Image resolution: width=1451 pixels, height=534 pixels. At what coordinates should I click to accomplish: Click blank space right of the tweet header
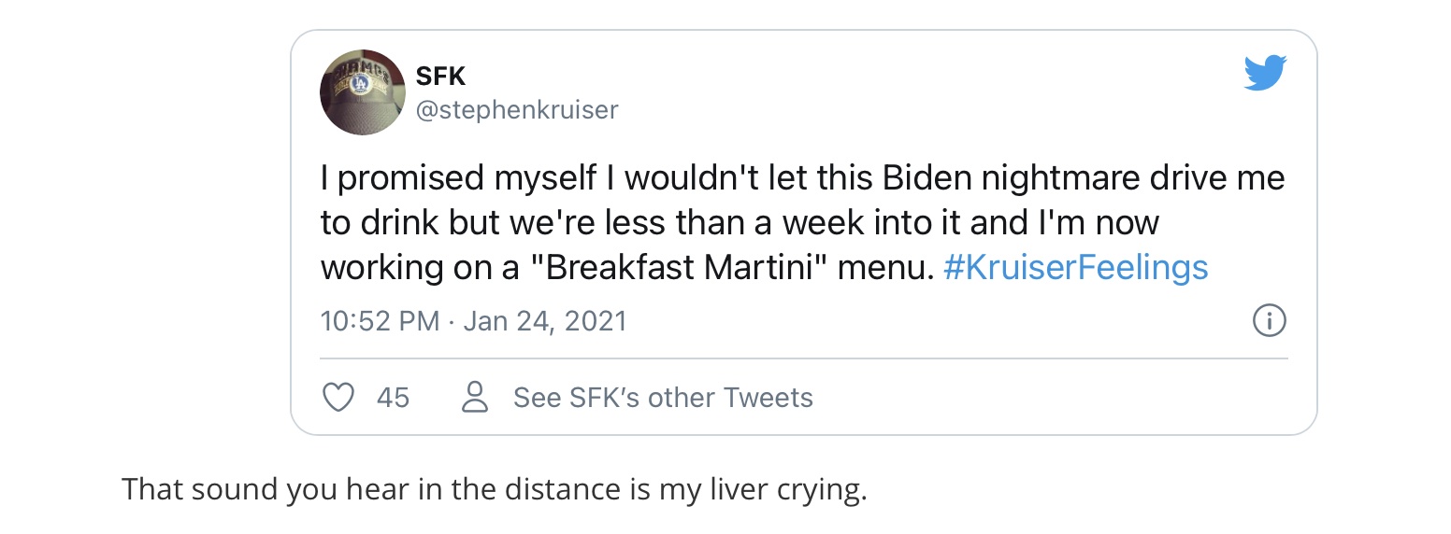coord(935,93)
